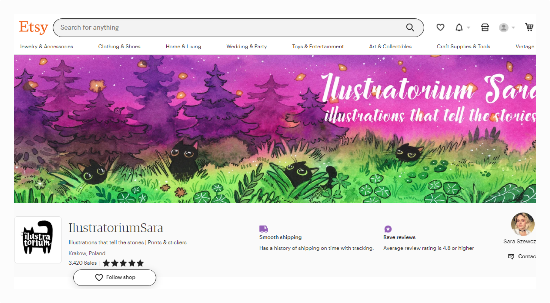Click the Rave reviews star badge icon
This screenshot has height=303, width=550.
388,229
